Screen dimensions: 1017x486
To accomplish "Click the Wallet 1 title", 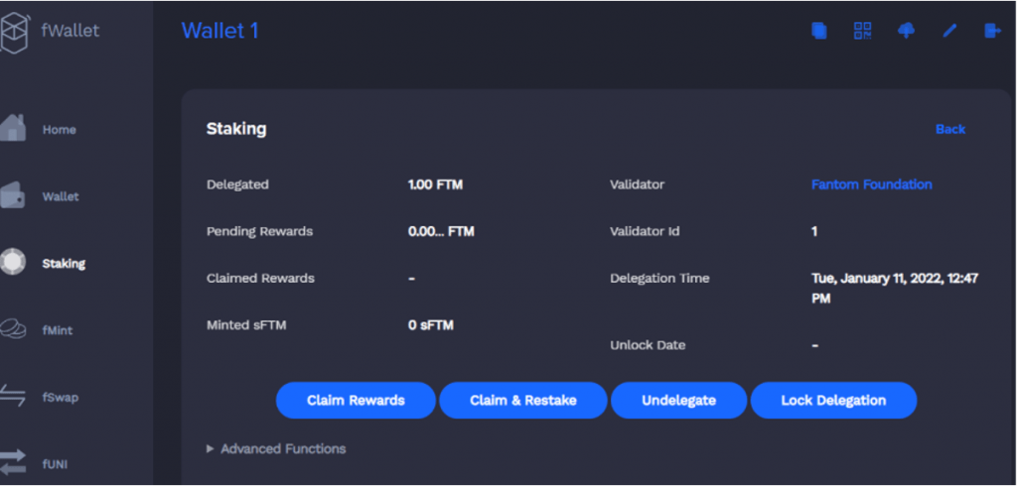I will tap(219, 31).
